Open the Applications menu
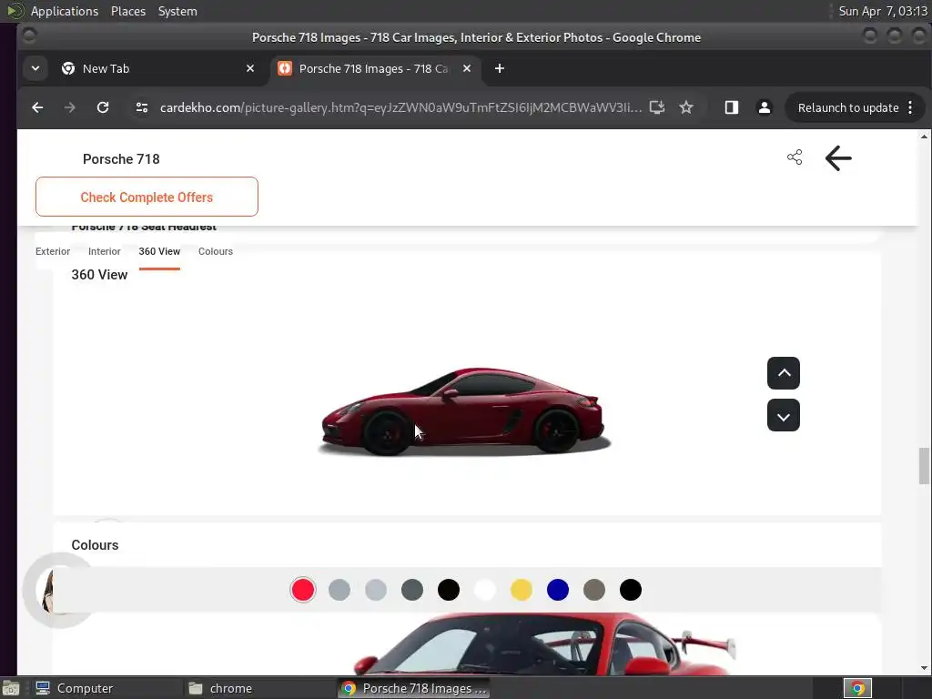The image size is (932, 699). [65, 11]
